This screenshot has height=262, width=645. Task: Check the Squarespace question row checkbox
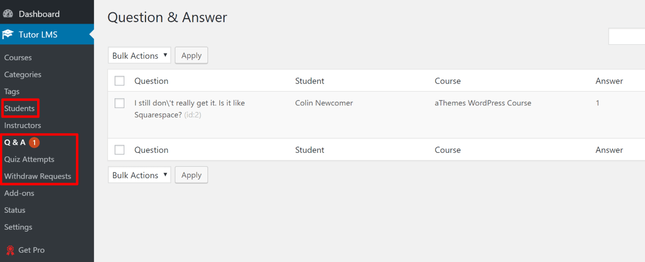(120, 103)
